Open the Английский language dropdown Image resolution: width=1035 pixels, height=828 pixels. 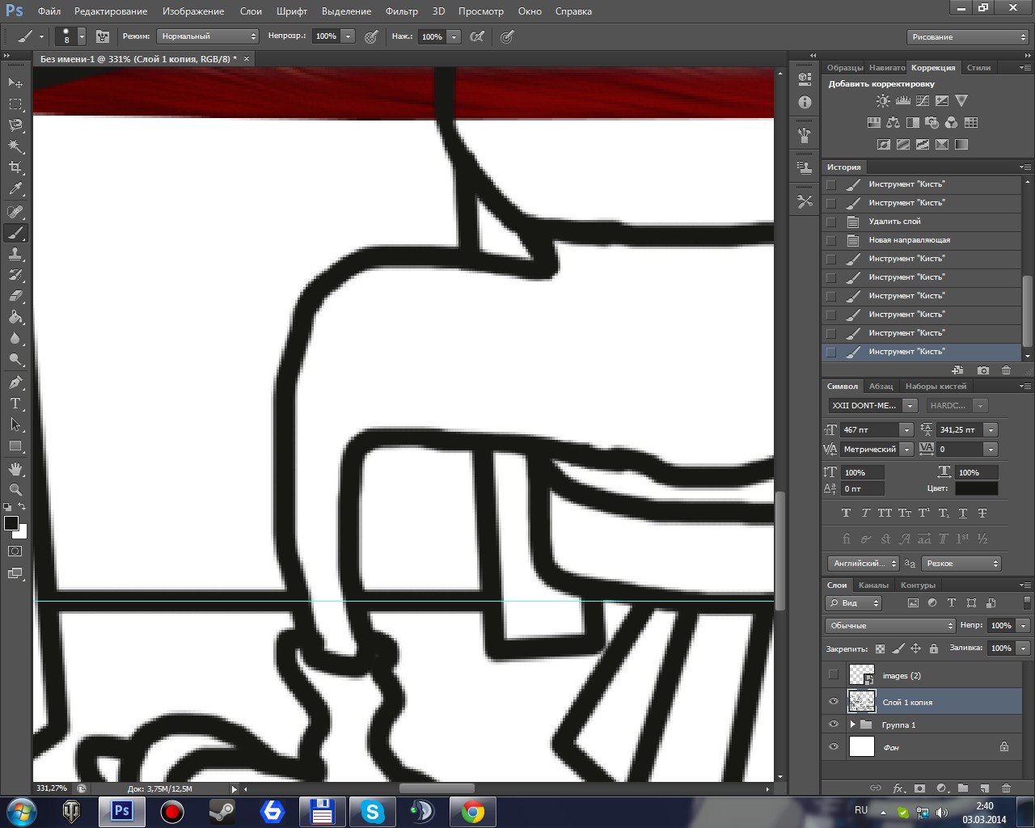863,564
